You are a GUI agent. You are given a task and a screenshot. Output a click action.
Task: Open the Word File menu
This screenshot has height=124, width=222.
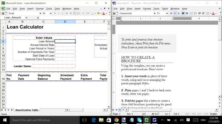116,9
